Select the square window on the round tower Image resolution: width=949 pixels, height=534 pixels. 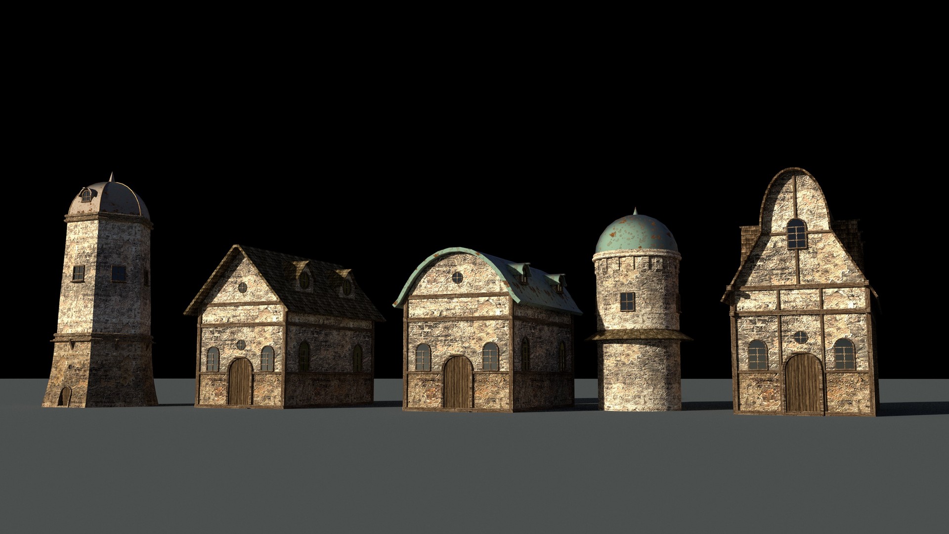click(x=627, y=301)
